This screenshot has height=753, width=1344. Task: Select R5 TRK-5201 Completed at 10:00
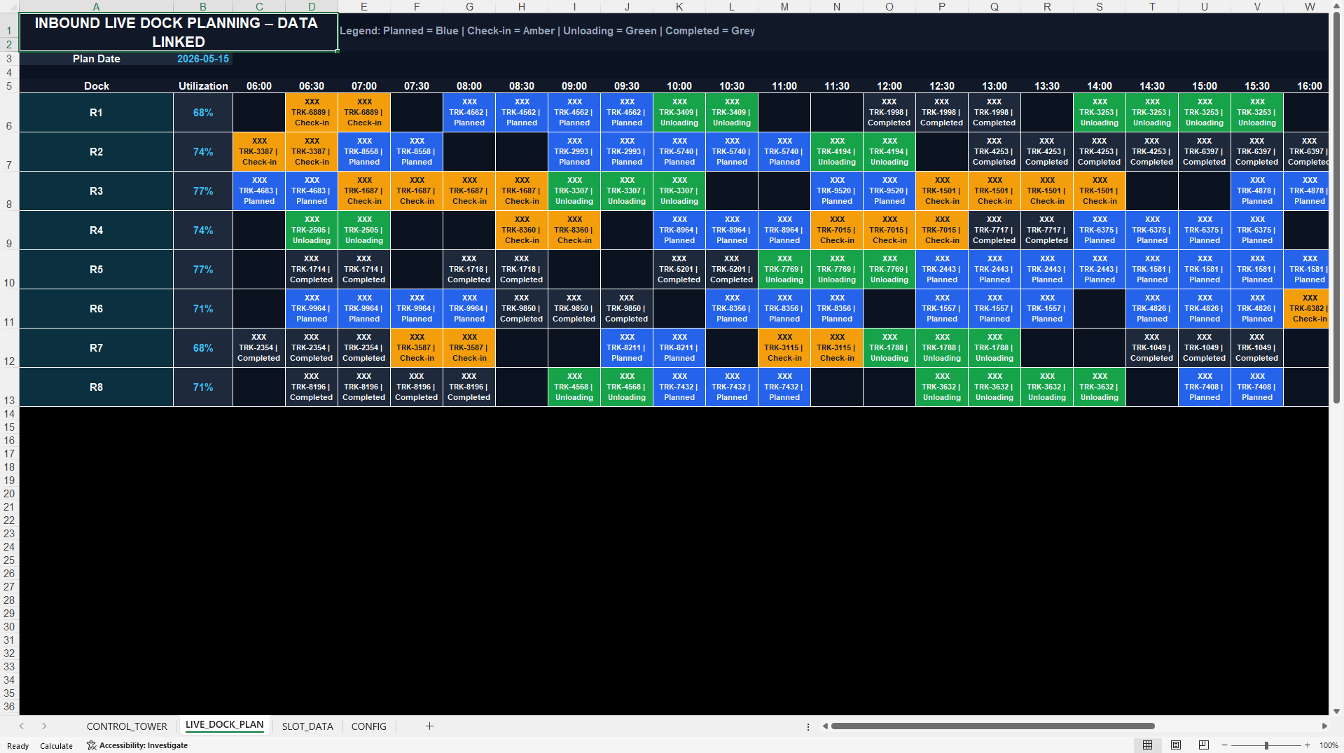pos(679,270)
